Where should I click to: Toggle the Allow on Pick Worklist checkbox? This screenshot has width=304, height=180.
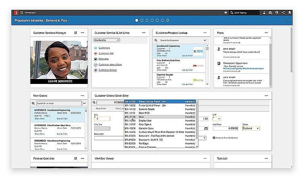(214, 138)
